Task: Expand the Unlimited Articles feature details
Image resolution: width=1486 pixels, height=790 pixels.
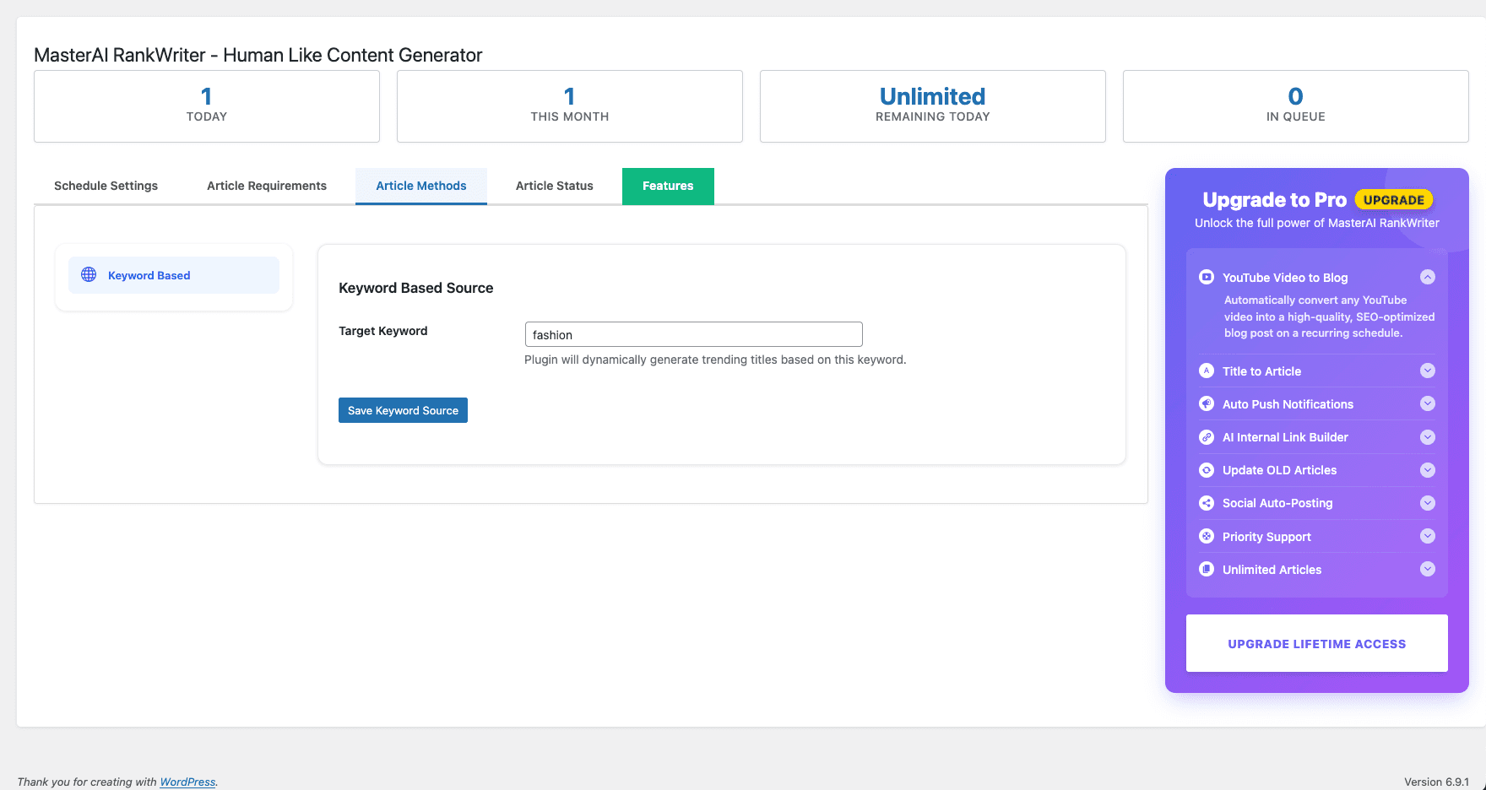Action: 1428,569
